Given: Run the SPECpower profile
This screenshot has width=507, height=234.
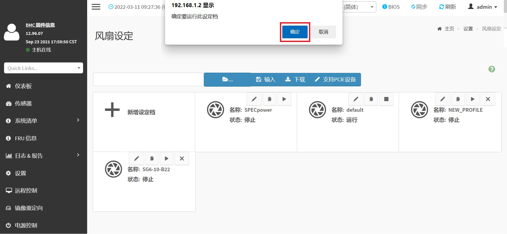Looking at the screenshot, I should click(284, 99).
